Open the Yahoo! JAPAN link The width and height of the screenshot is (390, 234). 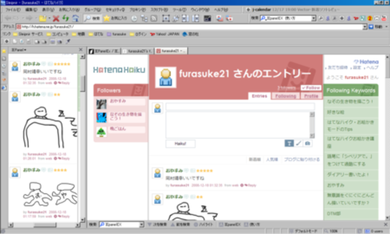pyautogui.click(x=164, y=34)
